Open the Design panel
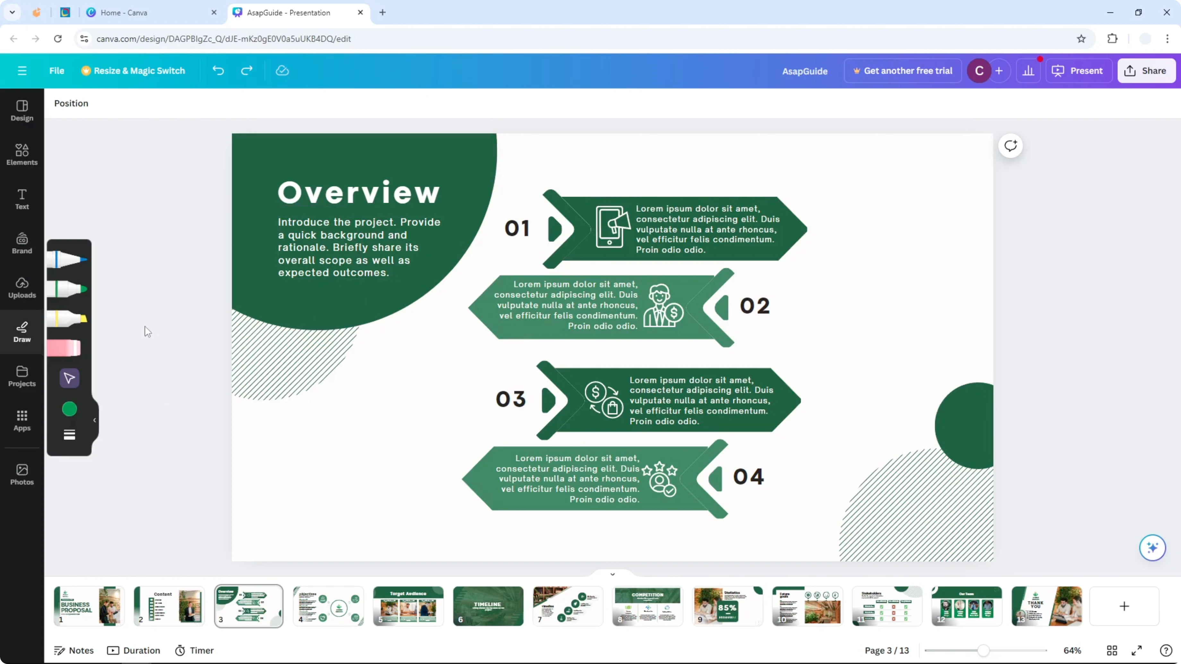 pos(22,111)
